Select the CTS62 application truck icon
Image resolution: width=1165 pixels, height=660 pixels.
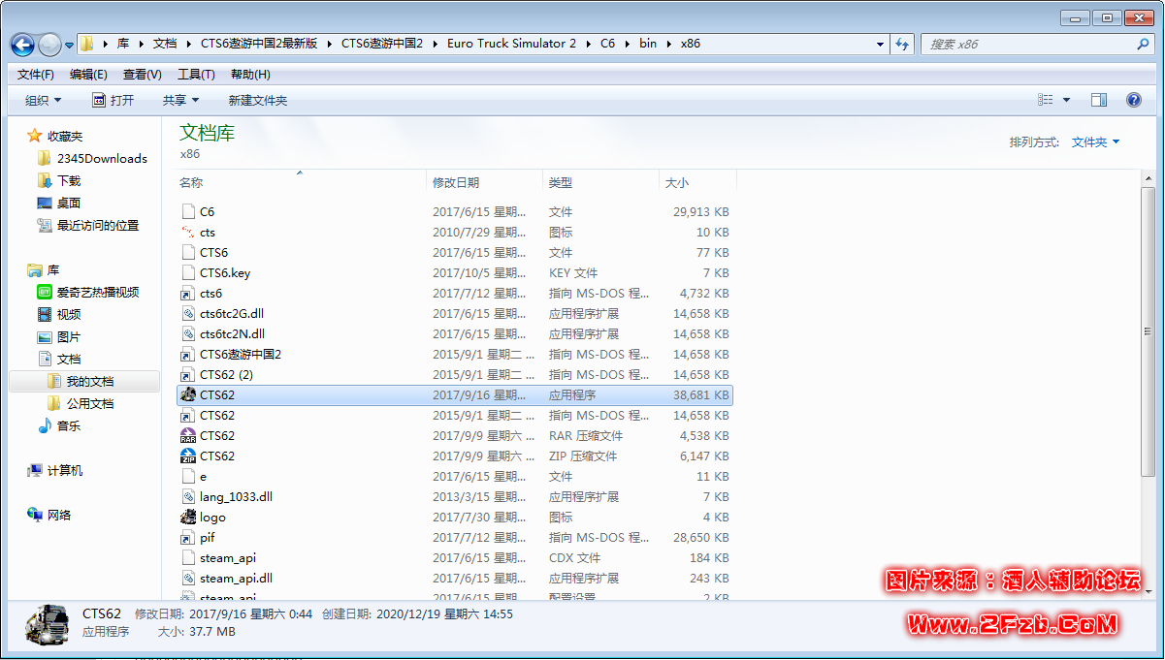188,395
